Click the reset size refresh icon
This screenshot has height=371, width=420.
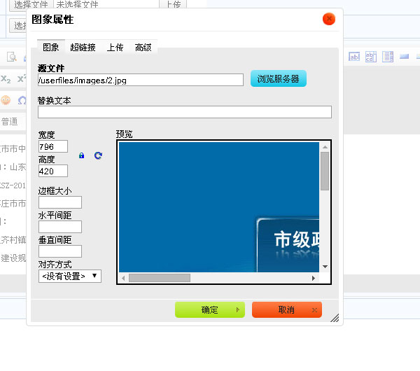(x=98, y=155)
